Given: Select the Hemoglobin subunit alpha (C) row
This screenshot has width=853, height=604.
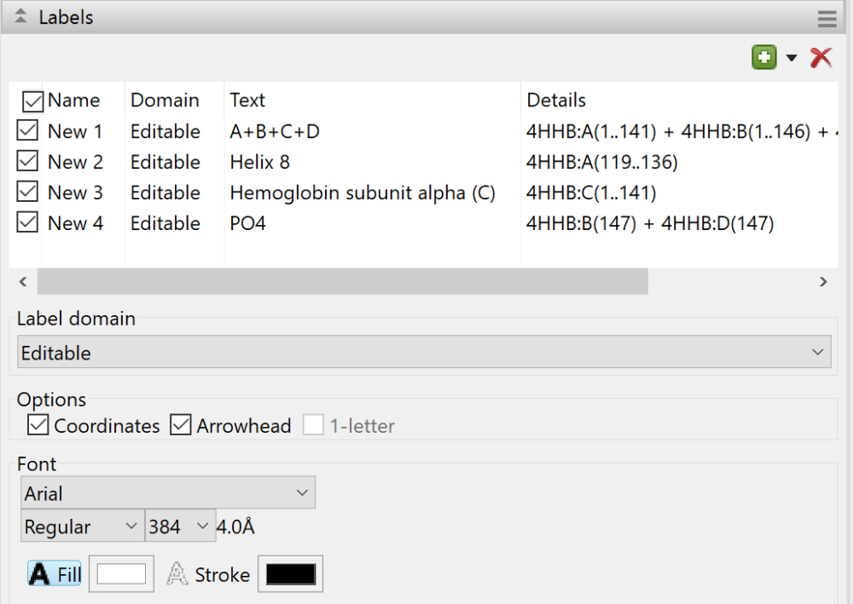Looking at the screenshot, I should coord(362,193).
